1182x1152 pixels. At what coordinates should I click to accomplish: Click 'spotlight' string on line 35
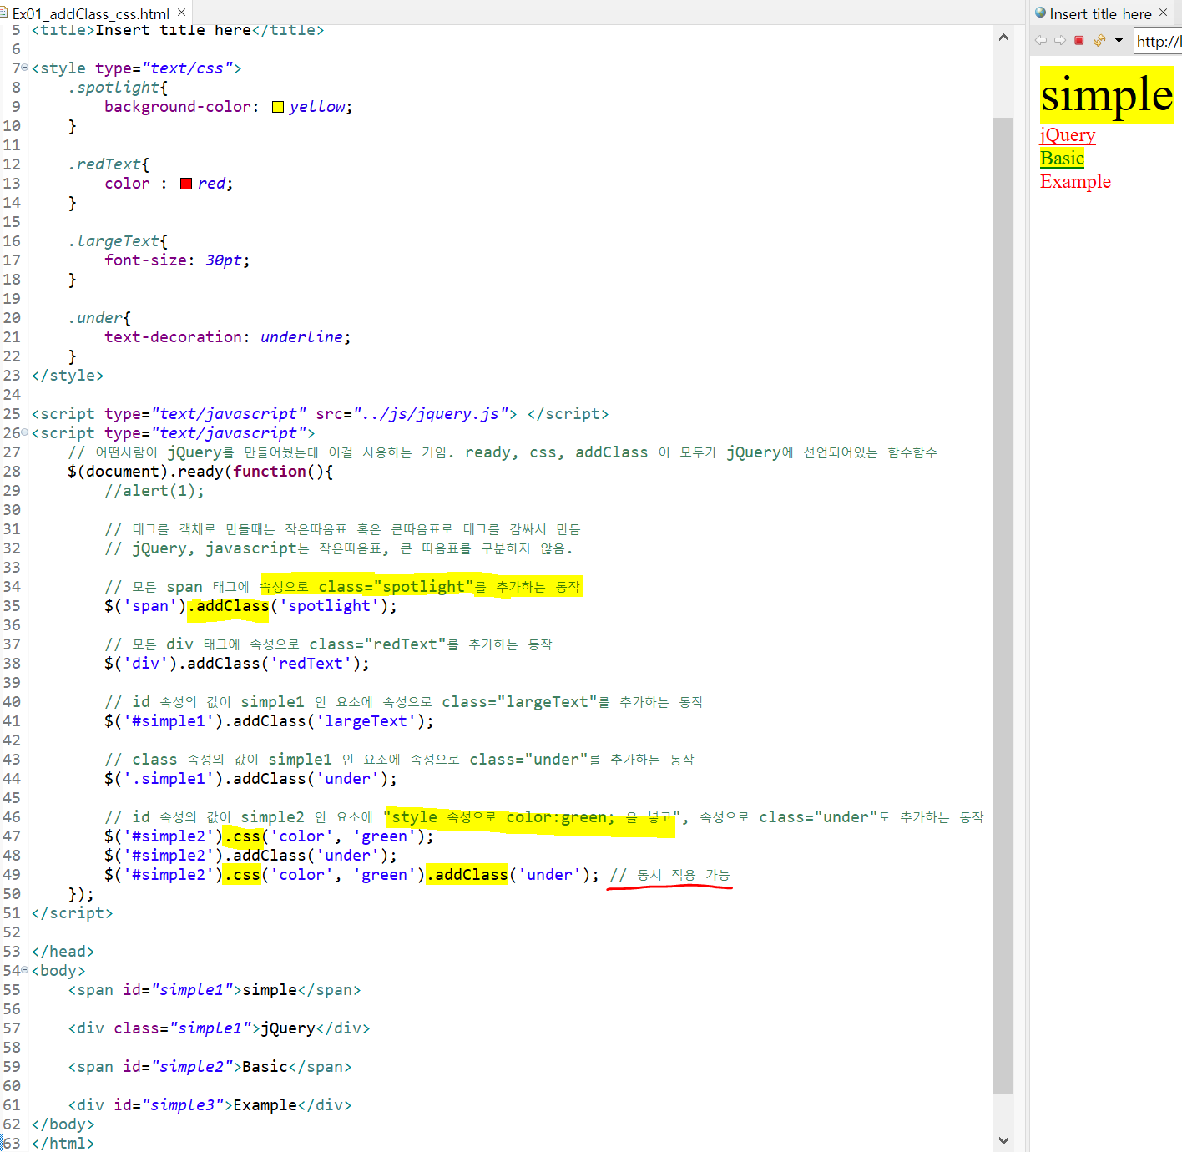click(329, 606)
